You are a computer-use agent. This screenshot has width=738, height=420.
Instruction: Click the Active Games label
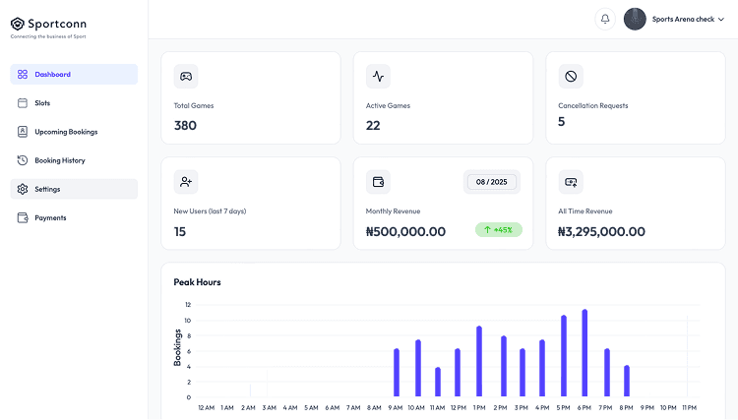388,106
